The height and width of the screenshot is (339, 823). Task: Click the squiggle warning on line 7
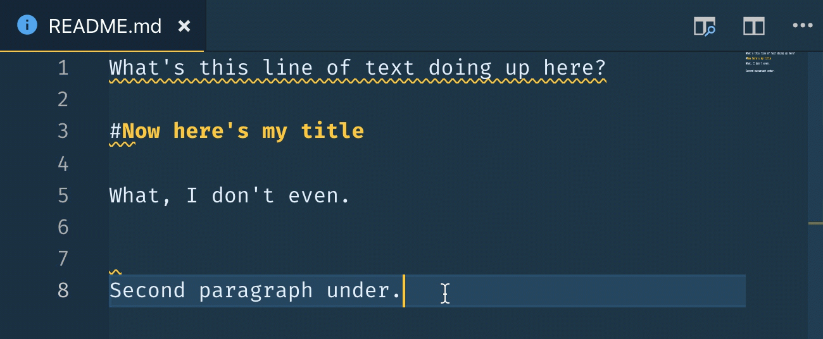tap(115, 271)
